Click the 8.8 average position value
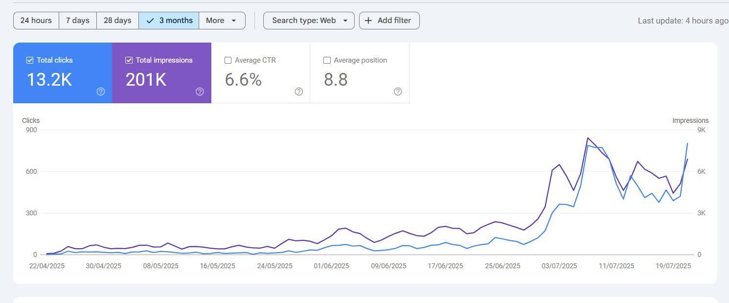The height and width of the screenshot is (303, 729). tap(336, 79)
